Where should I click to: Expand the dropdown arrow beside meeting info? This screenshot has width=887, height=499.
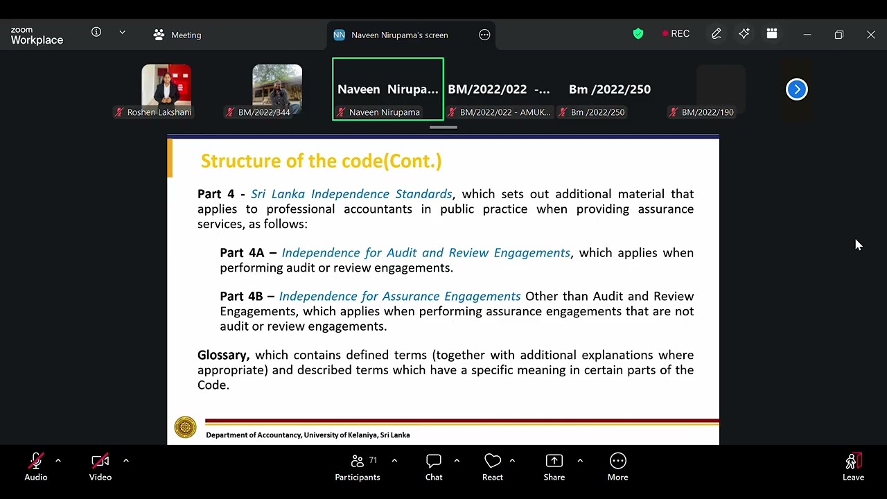pyautogui.click(x=122, y=32)
